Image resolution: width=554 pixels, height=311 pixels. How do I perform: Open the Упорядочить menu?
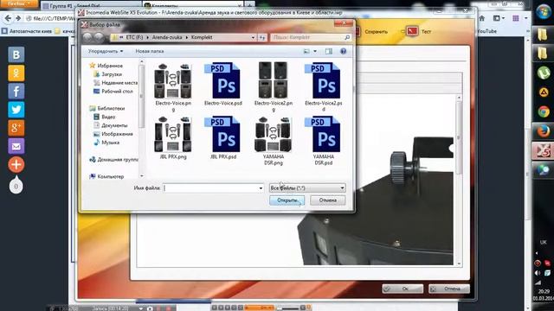pos(106,51)
